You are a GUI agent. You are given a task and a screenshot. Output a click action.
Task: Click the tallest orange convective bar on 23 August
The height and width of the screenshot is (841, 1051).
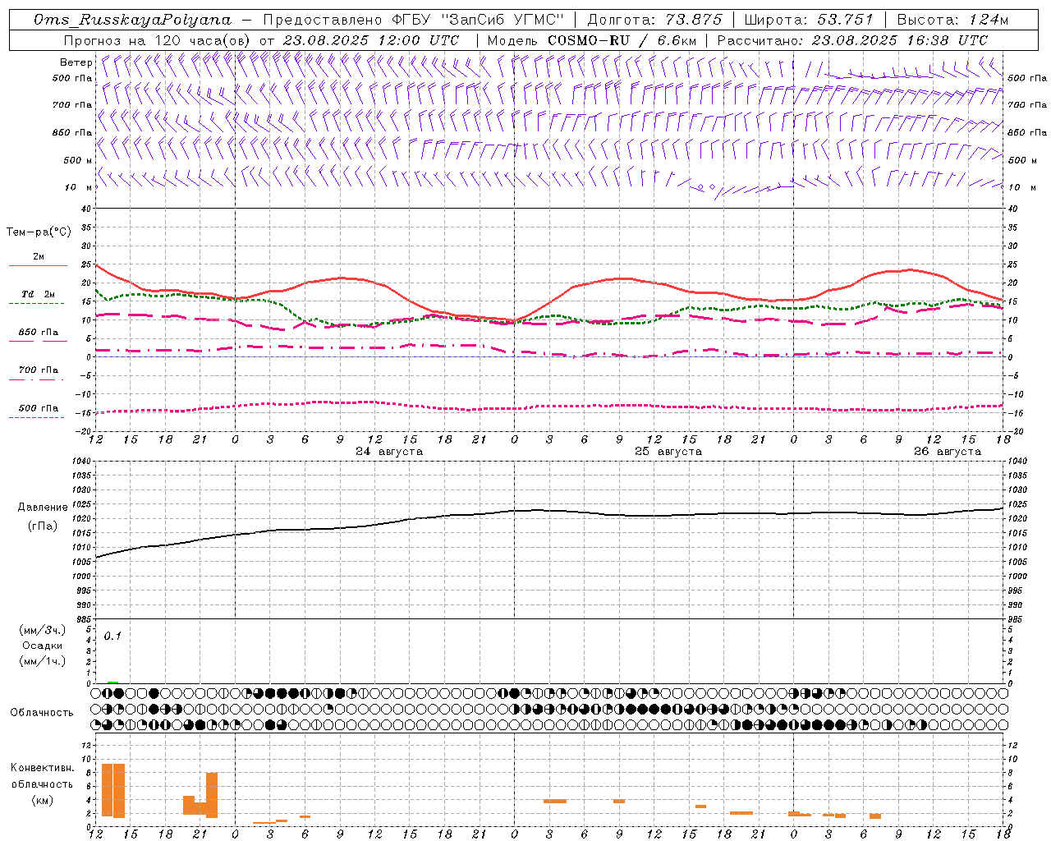click(119, 790)
